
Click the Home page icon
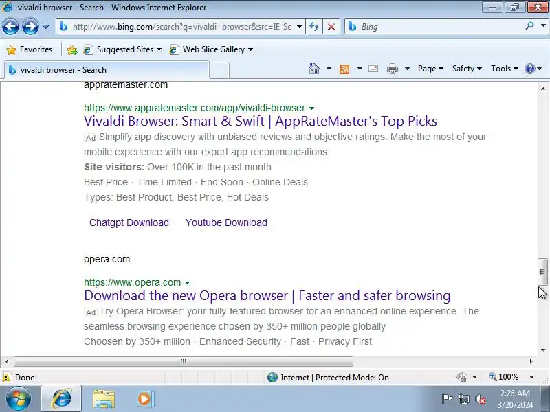(314, 69)
